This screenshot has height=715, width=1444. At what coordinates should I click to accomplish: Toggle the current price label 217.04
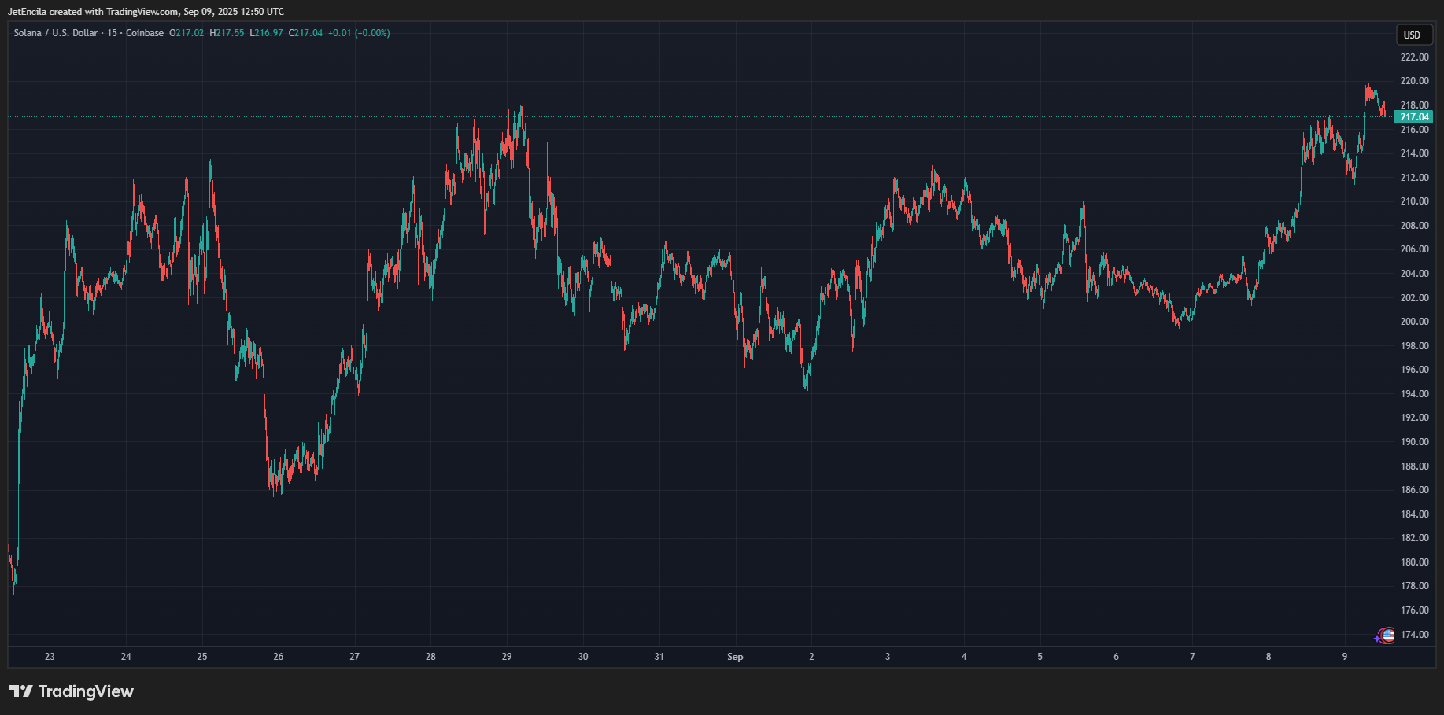pyautogui.click(x=1415, y=116)
